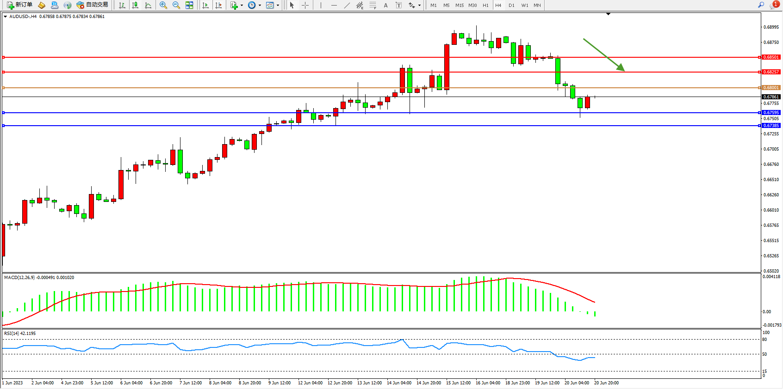Open the indicators list dropdown arrow
Image resolution: width=783 pixels, height=389 pixels.
242,6
